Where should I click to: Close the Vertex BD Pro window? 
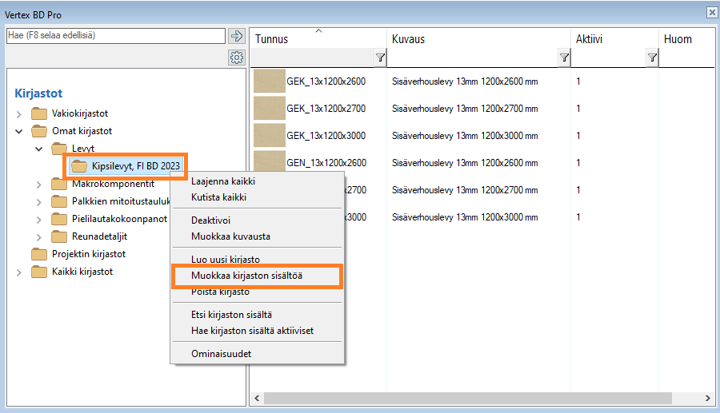[x=711, y=13]
